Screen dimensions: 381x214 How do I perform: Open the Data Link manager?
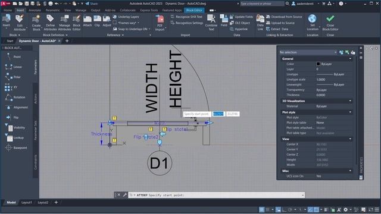pos(260,23)
